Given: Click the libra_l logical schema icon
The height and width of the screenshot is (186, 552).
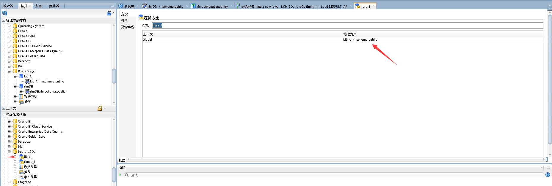Looking at the screenshot, I should 21,157.
